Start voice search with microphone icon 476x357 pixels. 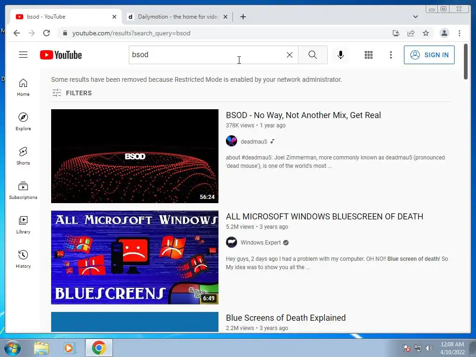coord(341,55)
